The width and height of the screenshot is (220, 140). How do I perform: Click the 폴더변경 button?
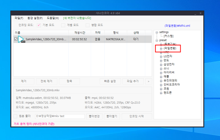(94, 116)
